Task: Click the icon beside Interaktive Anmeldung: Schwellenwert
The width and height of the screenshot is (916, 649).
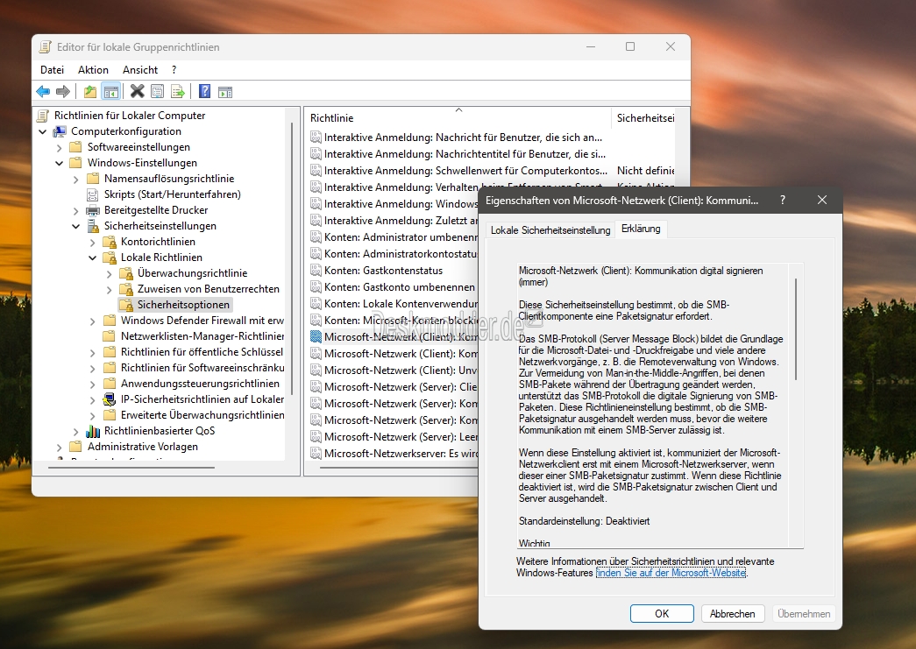Action: (316, 171)
